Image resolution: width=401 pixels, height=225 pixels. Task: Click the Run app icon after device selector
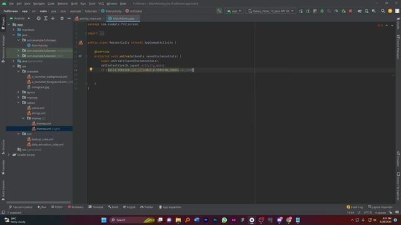pyautogui.click(x=301, y=11)
